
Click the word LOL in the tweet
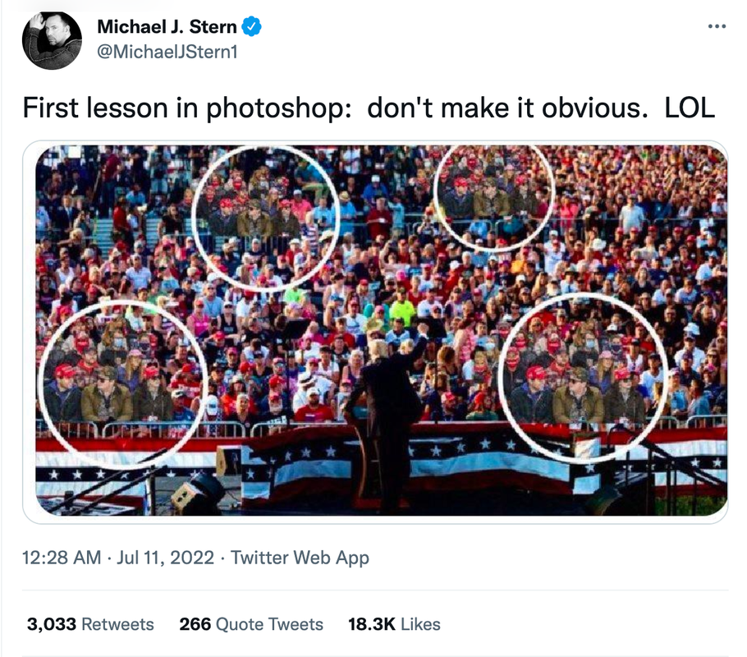690,108
